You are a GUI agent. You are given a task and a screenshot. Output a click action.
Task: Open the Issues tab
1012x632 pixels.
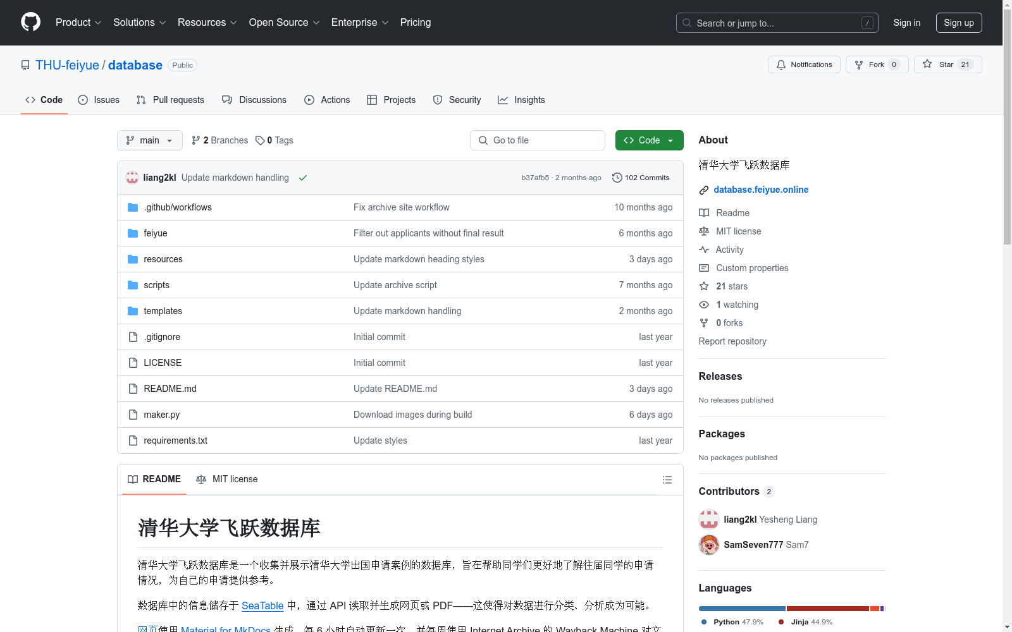point(99,100)
